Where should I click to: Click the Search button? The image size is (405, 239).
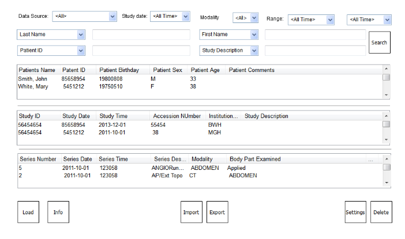pyautogui.click(x=379, y=43)
